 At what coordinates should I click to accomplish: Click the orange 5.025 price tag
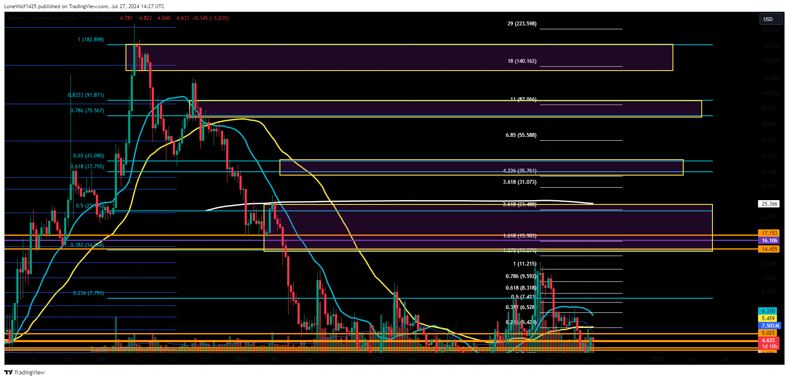[x=768, y=333]
